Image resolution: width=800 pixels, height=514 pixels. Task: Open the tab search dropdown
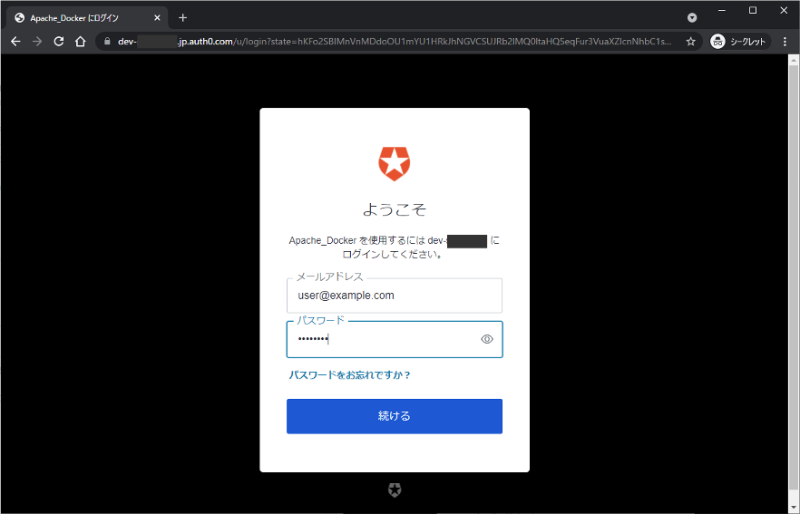point(692,18)
